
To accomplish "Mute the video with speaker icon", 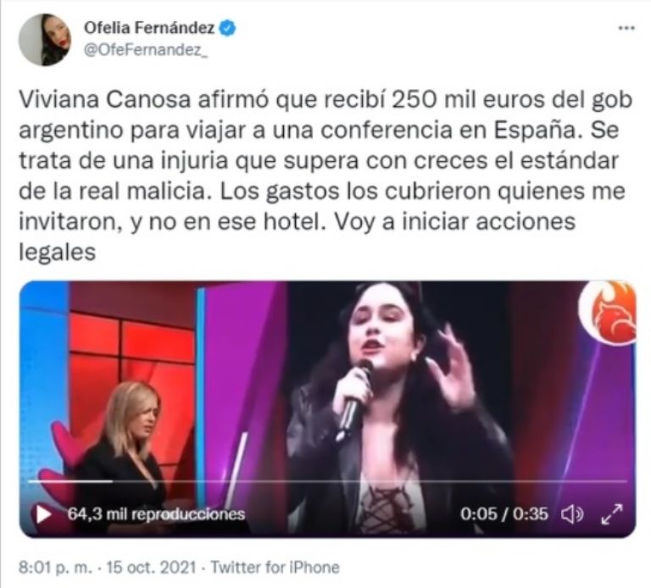I will tap(572, 514).
